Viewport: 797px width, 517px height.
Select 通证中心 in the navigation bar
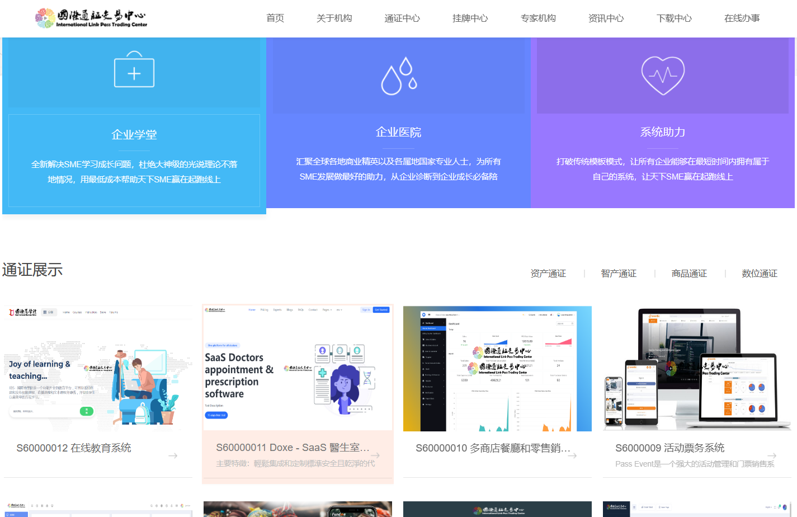pyautogui.click(x=402, y=17)
